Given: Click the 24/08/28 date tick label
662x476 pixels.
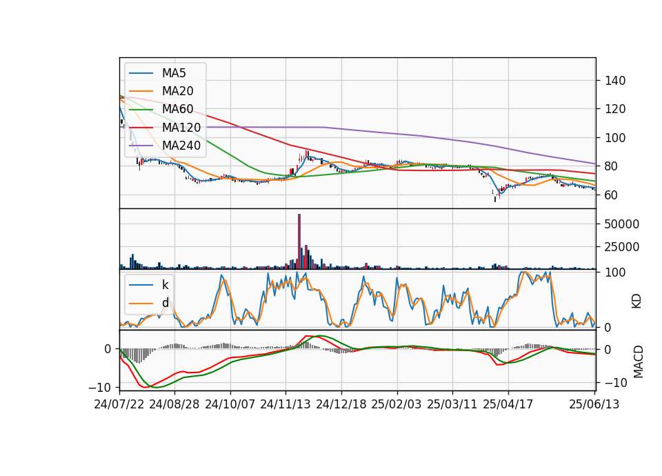Looking at the screenshot, I should tap(174, 404).
